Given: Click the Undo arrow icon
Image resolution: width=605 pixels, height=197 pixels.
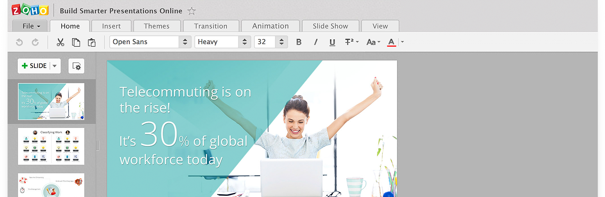Looking at the screenshot, I should click(x=19, y=42).
